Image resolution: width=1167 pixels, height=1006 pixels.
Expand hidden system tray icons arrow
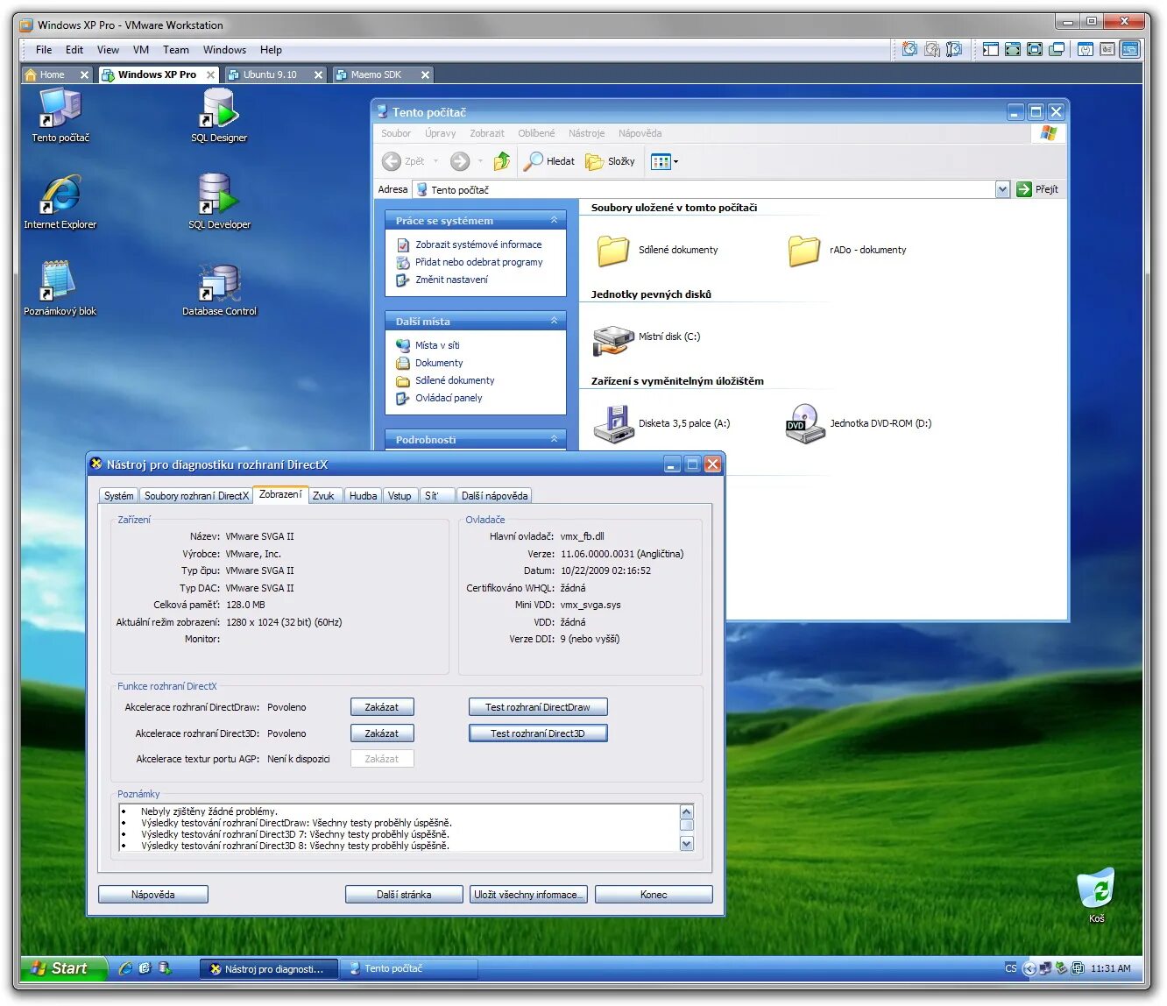[x=1029, y=968]
